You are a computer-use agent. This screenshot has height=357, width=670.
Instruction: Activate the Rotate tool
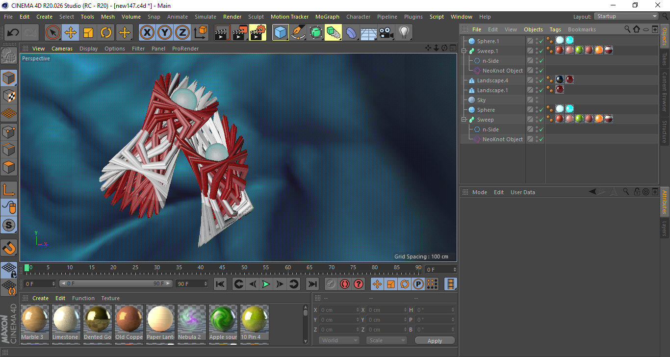(106, 33)
